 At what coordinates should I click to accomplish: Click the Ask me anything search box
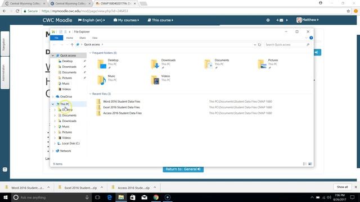(51, 197)
